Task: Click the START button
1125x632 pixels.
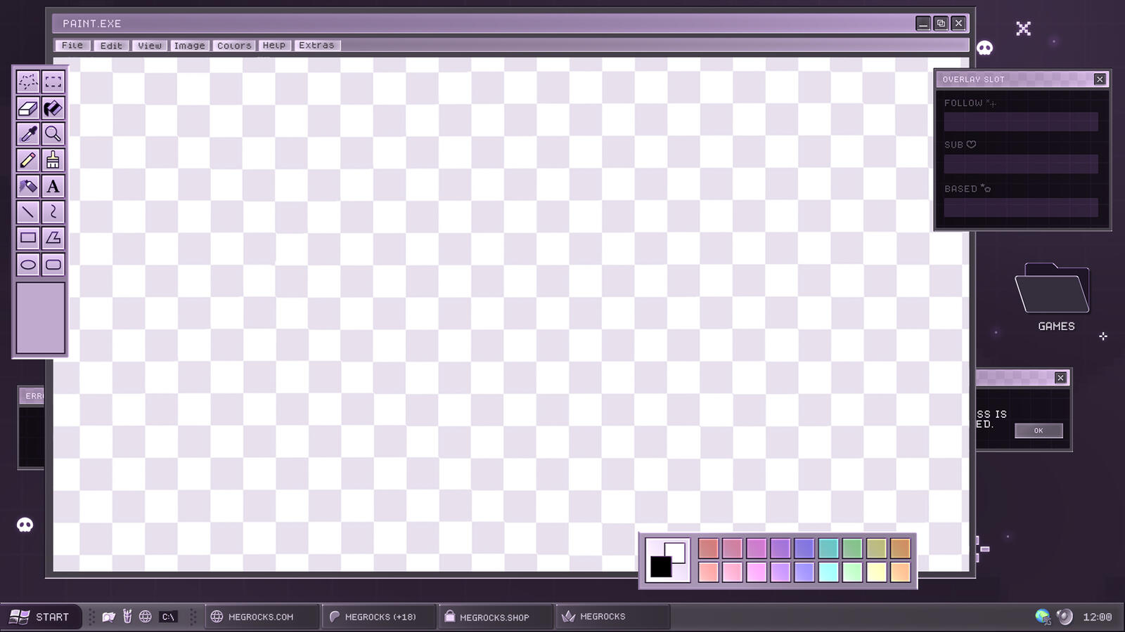Action: coord(40,617)
